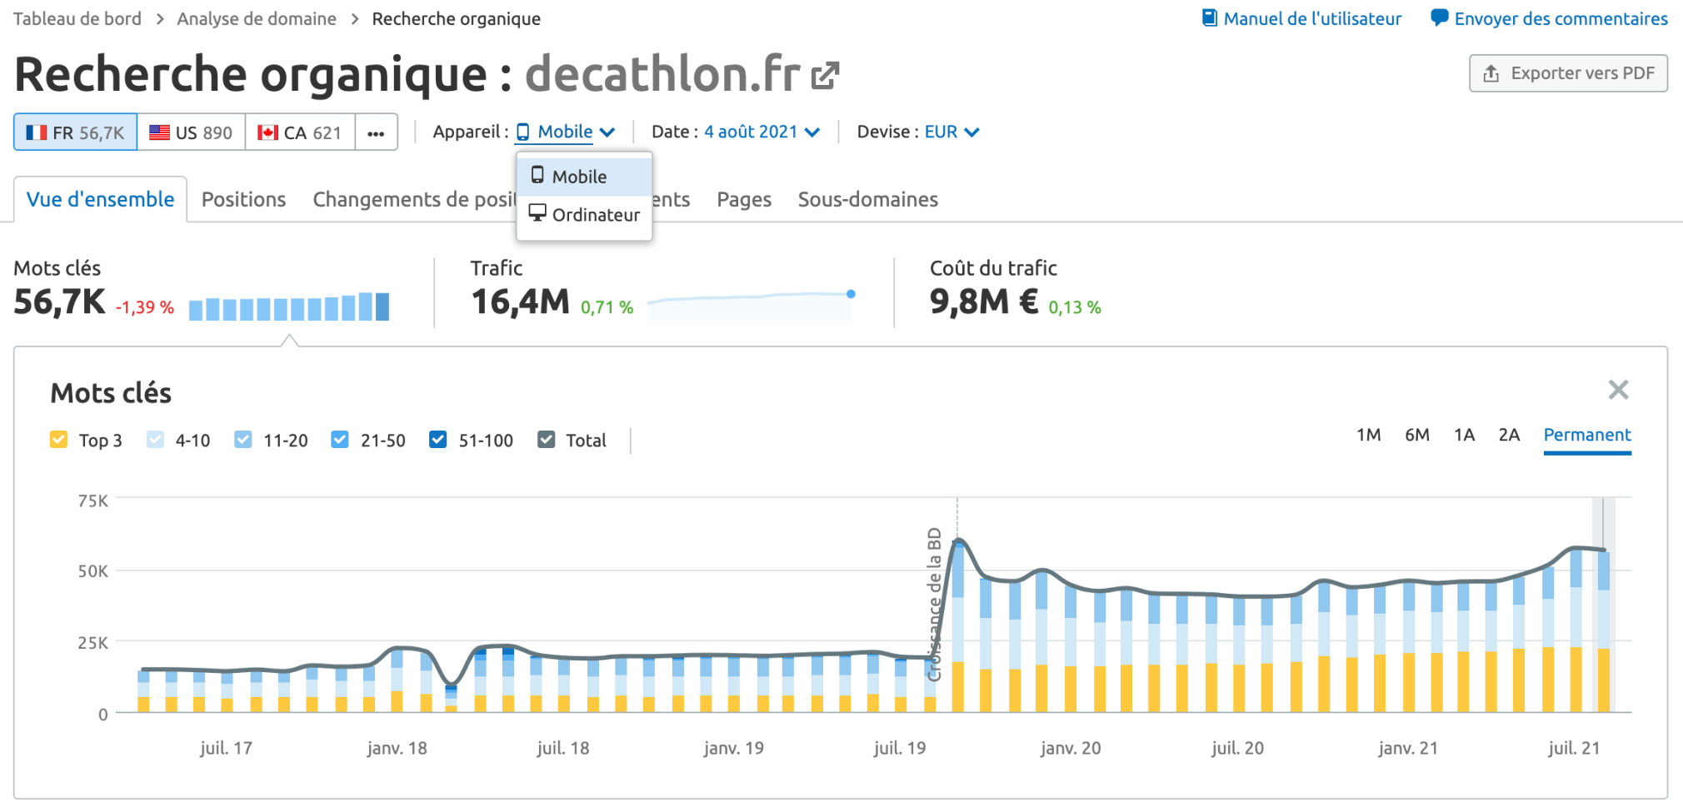Open the Devise EUR currency dropdown

point(950,132)
